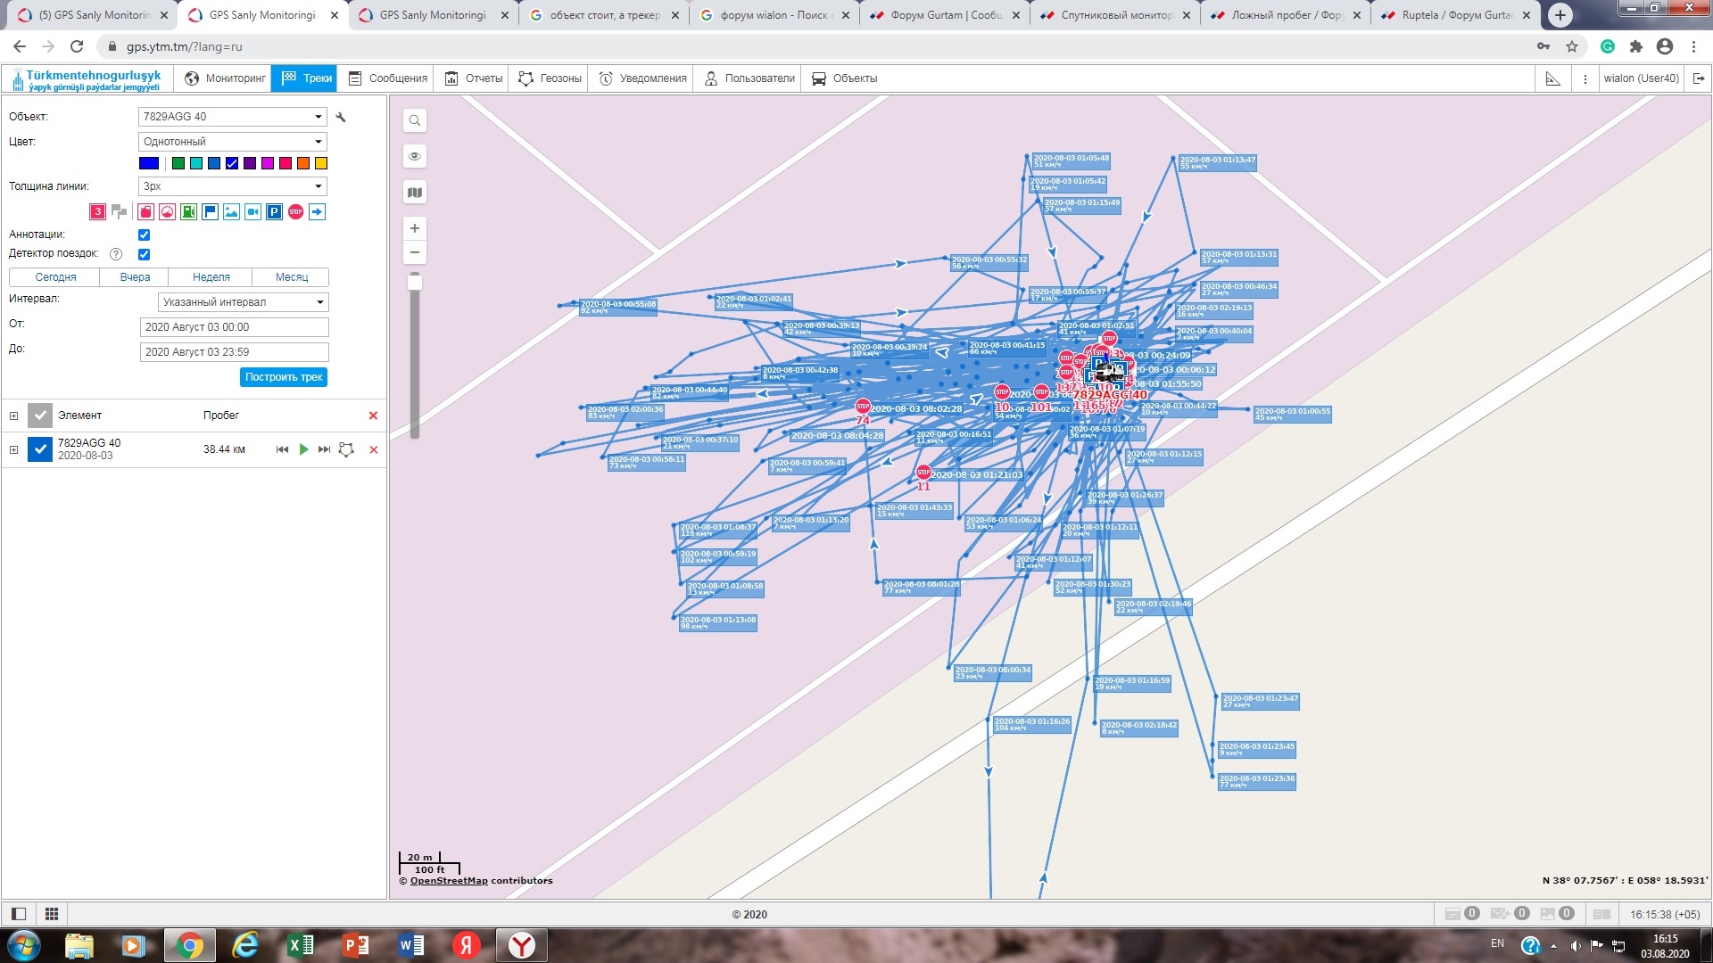Open the map layers icon
Screen dimensions: 1713x963
(x=415, y=193)
